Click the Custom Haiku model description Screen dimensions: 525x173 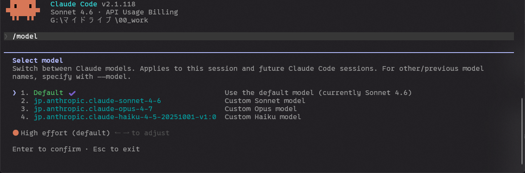pyautogui.click(x=263, y=117)
